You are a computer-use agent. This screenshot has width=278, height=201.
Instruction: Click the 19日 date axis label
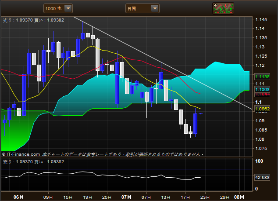(87, 197)
